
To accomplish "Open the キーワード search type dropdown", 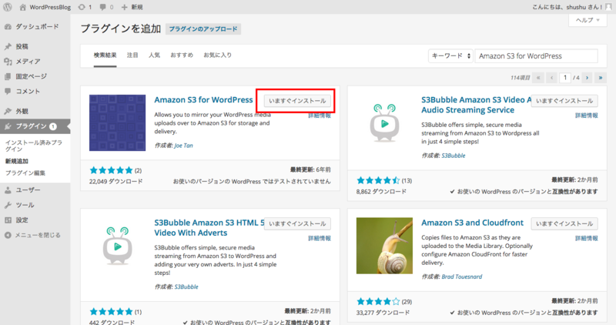I will pyautogui.click(x=450, y=55).
